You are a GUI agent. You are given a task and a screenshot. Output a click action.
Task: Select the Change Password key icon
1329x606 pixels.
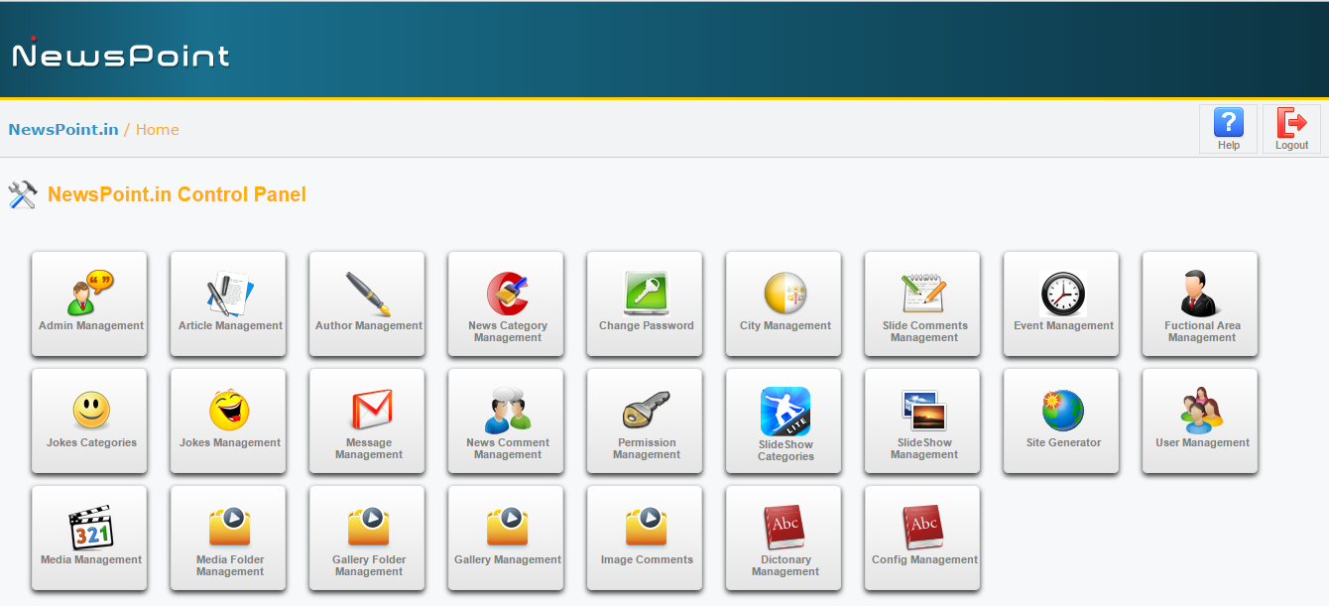[x=646, y=294]
